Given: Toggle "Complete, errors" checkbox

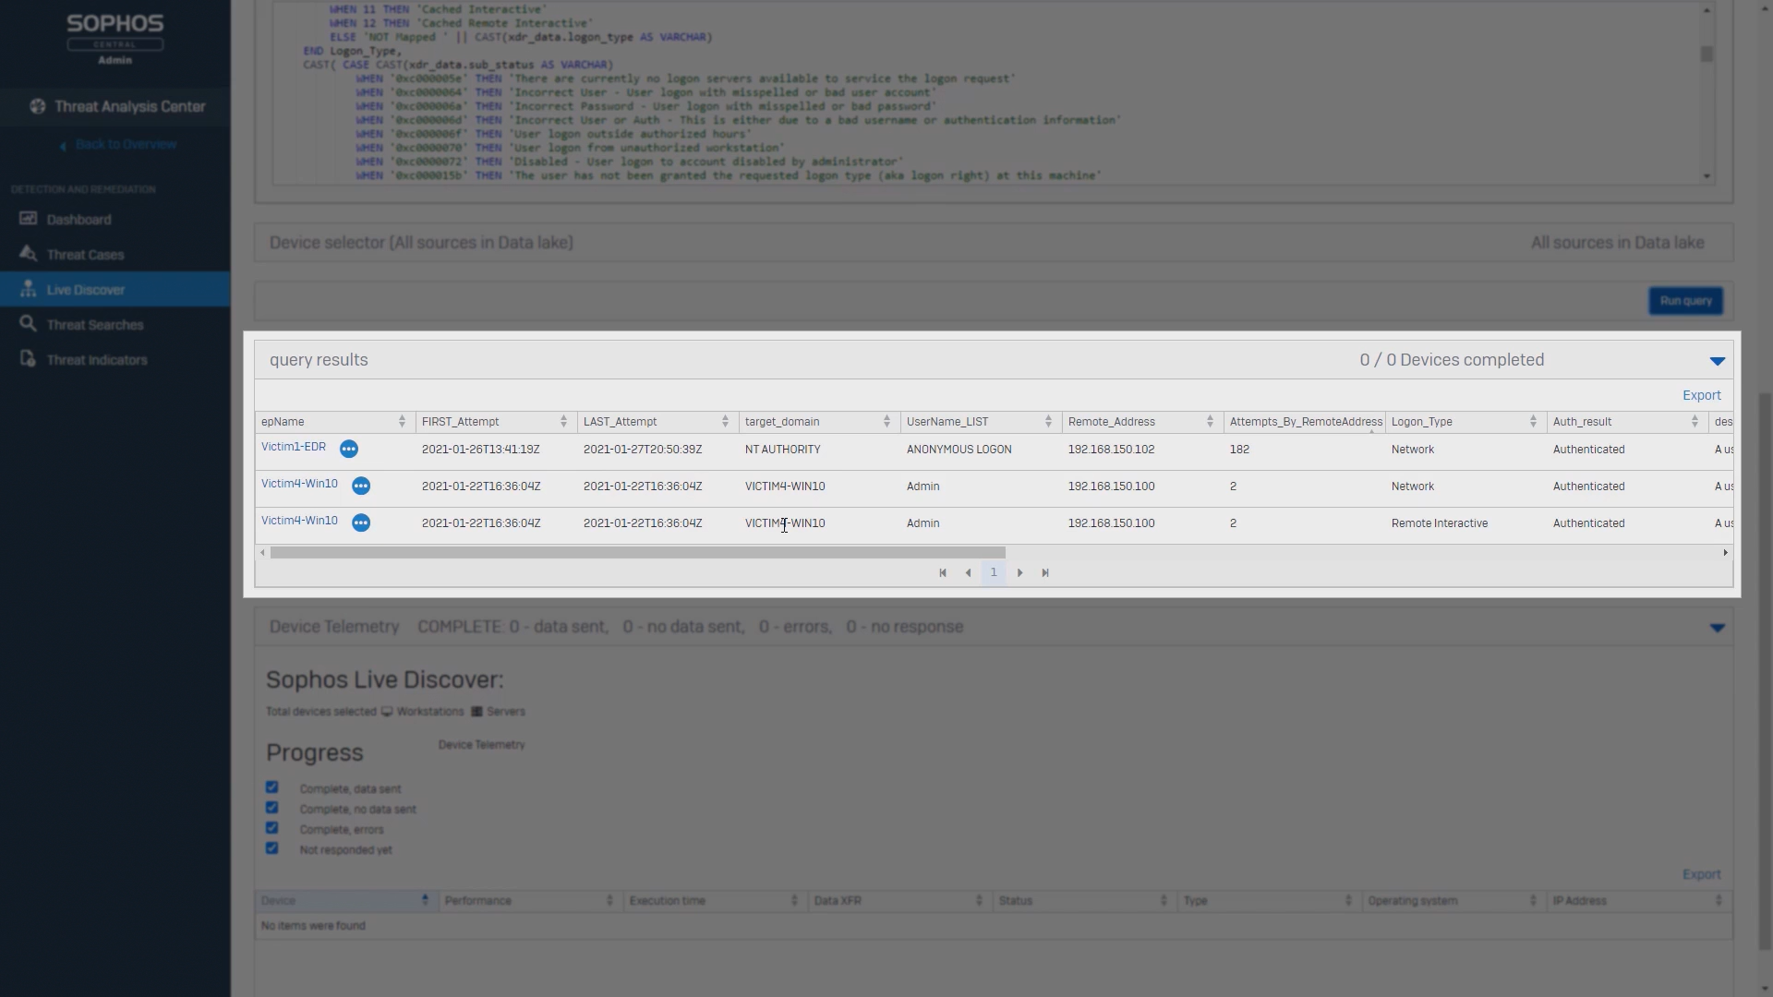Looking at the screenshot, I should coord(271,828).
